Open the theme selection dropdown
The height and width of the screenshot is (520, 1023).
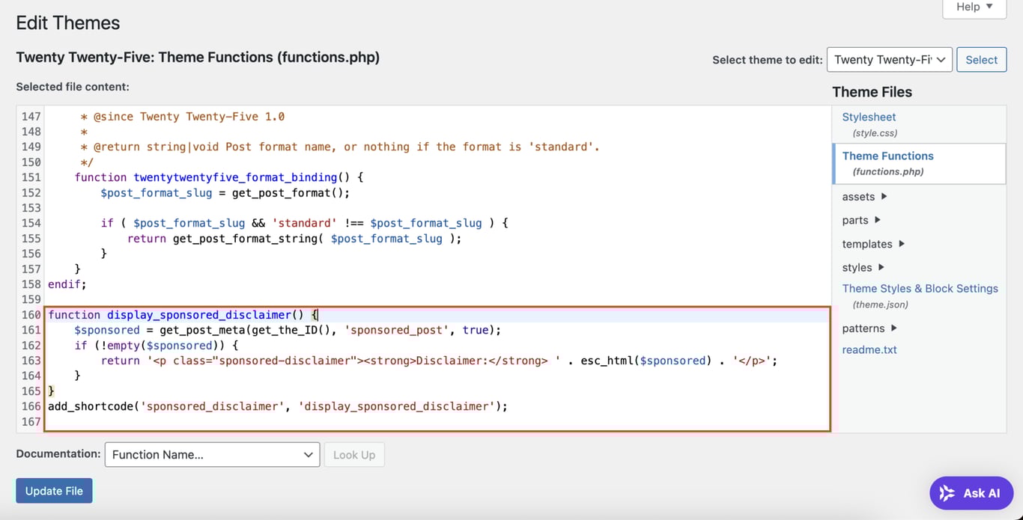889,59
